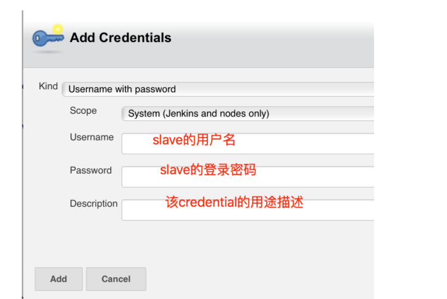Click the Username label
This screenshot has height=299, width=447.
tap(92, 137)
